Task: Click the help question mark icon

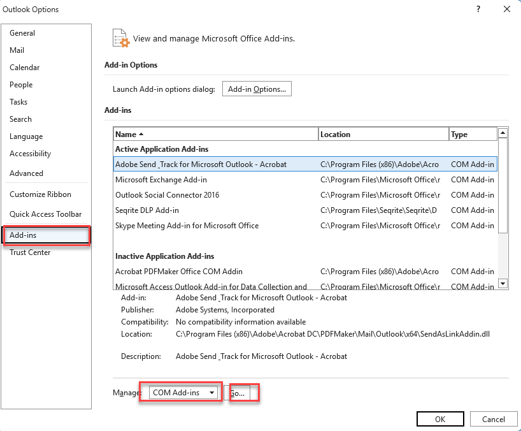Action: [x=478, y=9]
